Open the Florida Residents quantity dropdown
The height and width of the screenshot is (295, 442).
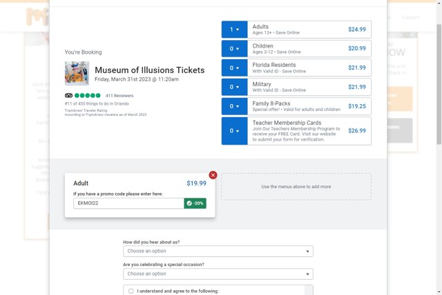tap(234, 68)
